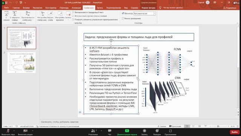The image size is (241, 136).
Task: Open Chat (Чат) in Zoom
Action: tap(110, 132)
